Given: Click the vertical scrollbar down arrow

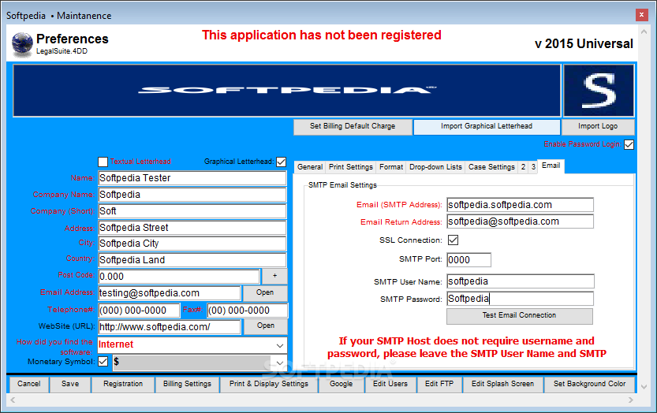Looking at the screenshot, I should click(x=644, y=387).
